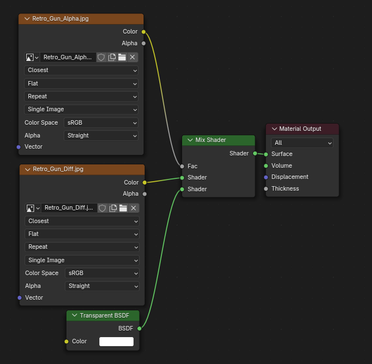Viewport: 372px width, 364px height.
Task: Click Alpha output socket of Retro_Gun_Diff node
Action: click(145, 194)
